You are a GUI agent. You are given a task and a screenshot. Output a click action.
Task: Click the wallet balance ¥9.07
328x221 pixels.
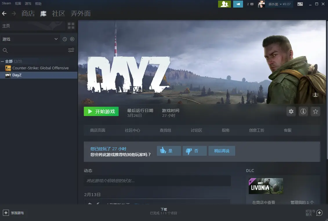coord(287,4)
